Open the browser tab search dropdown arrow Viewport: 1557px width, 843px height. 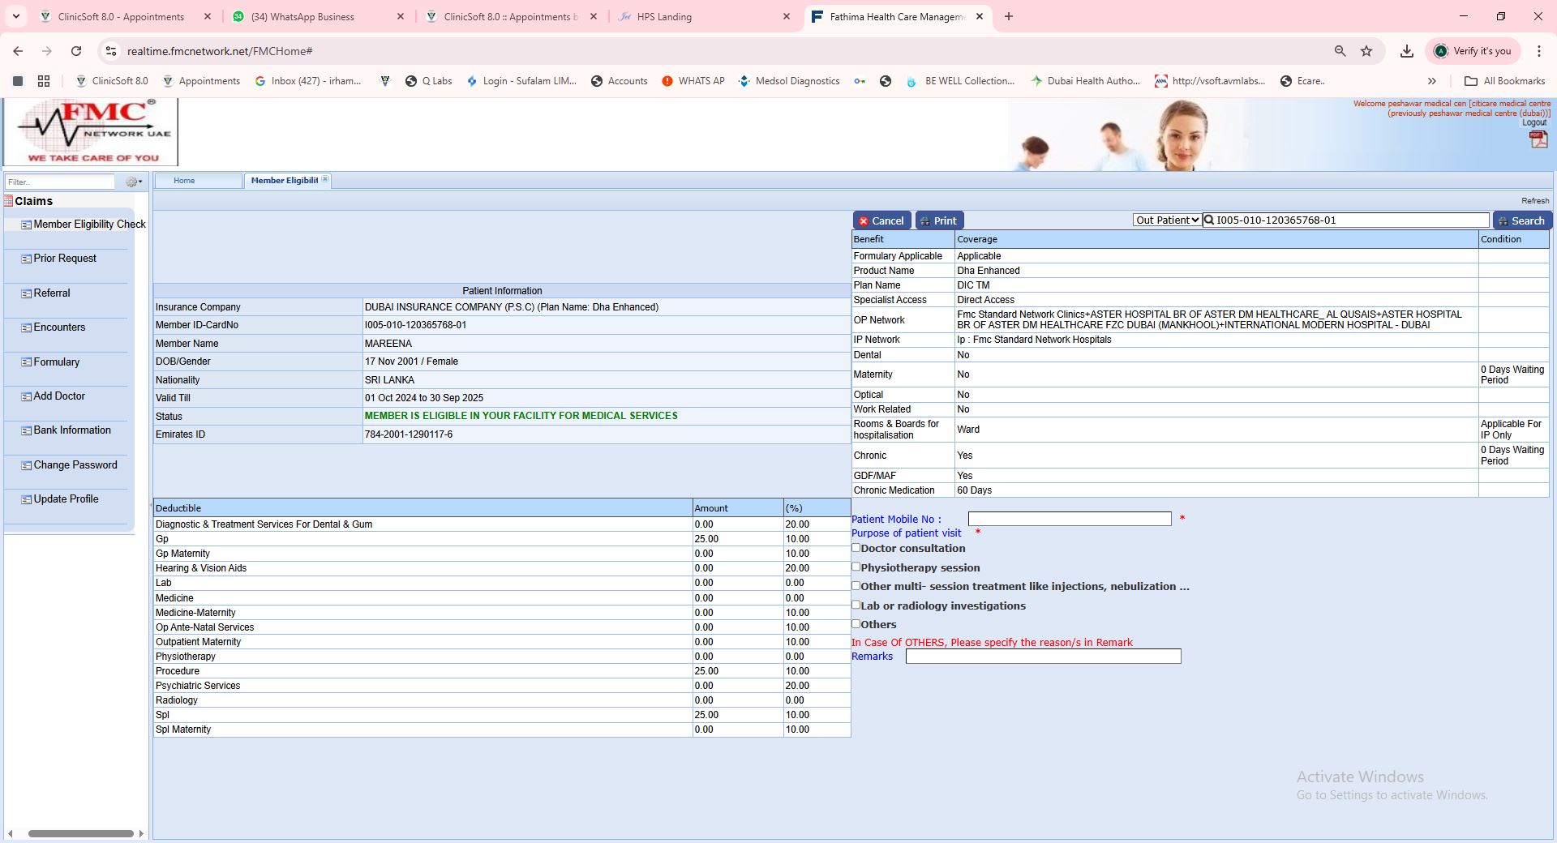[x=15, y=16]
